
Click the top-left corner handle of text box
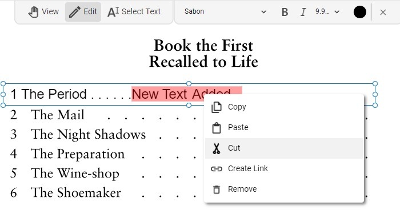coord(3,83)
